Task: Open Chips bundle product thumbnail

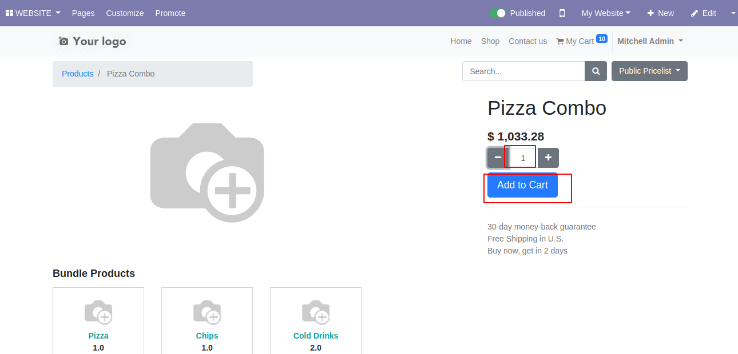Action: 207,312
